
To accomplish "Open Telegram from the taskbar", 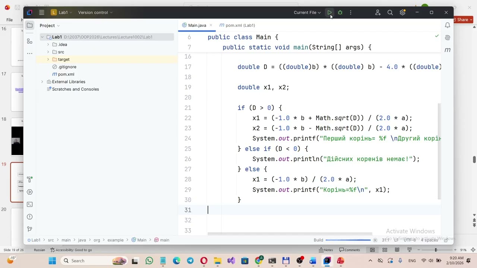I will coord(190,261).
